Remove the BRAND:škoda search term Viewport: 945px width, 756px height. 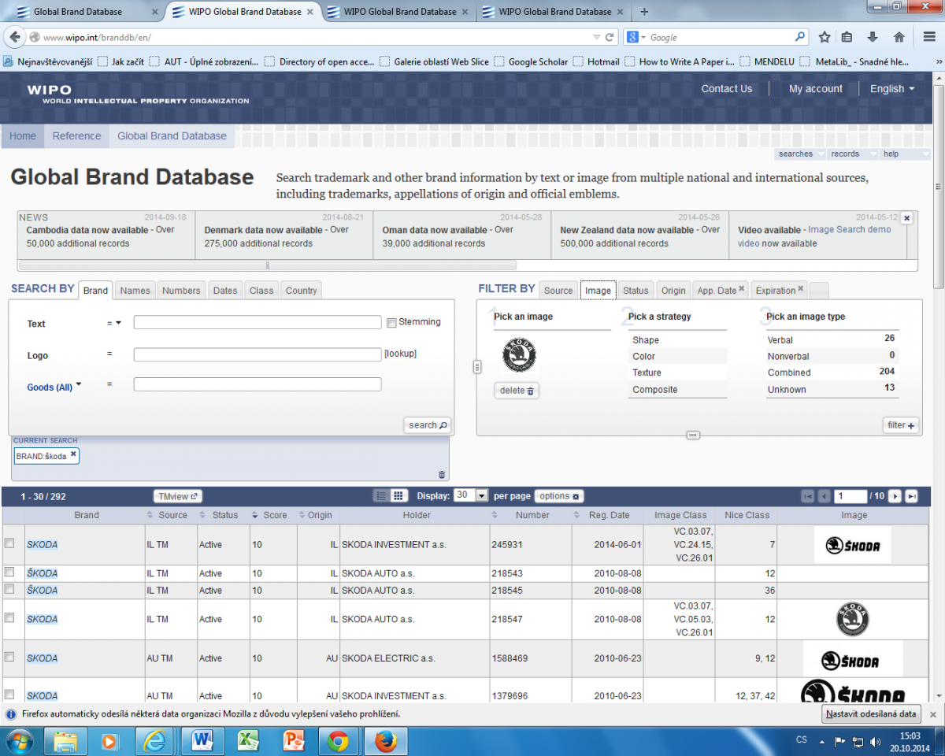73,454
